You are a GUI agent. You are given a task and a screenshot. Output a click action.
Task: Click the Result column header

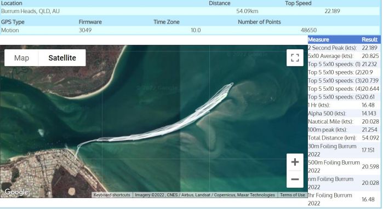pos(369,39)
